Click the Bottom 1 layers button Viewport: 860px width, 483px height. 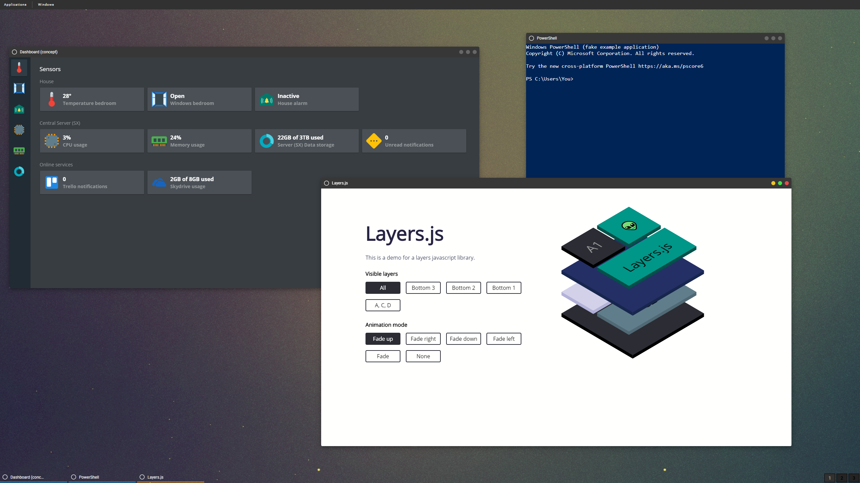click(x=504, y=288)
